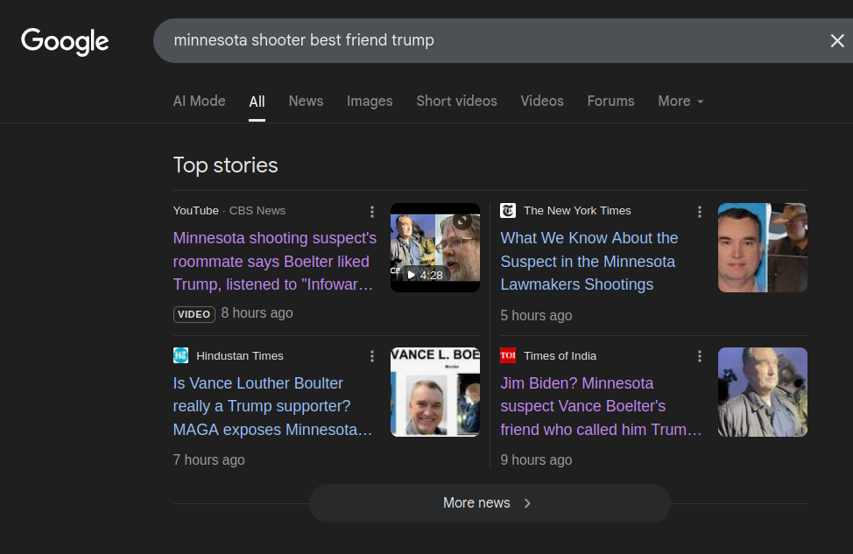This screenshot has width=853, height=554.
Task: Open the Short videos tab
Action: [456, 102]
